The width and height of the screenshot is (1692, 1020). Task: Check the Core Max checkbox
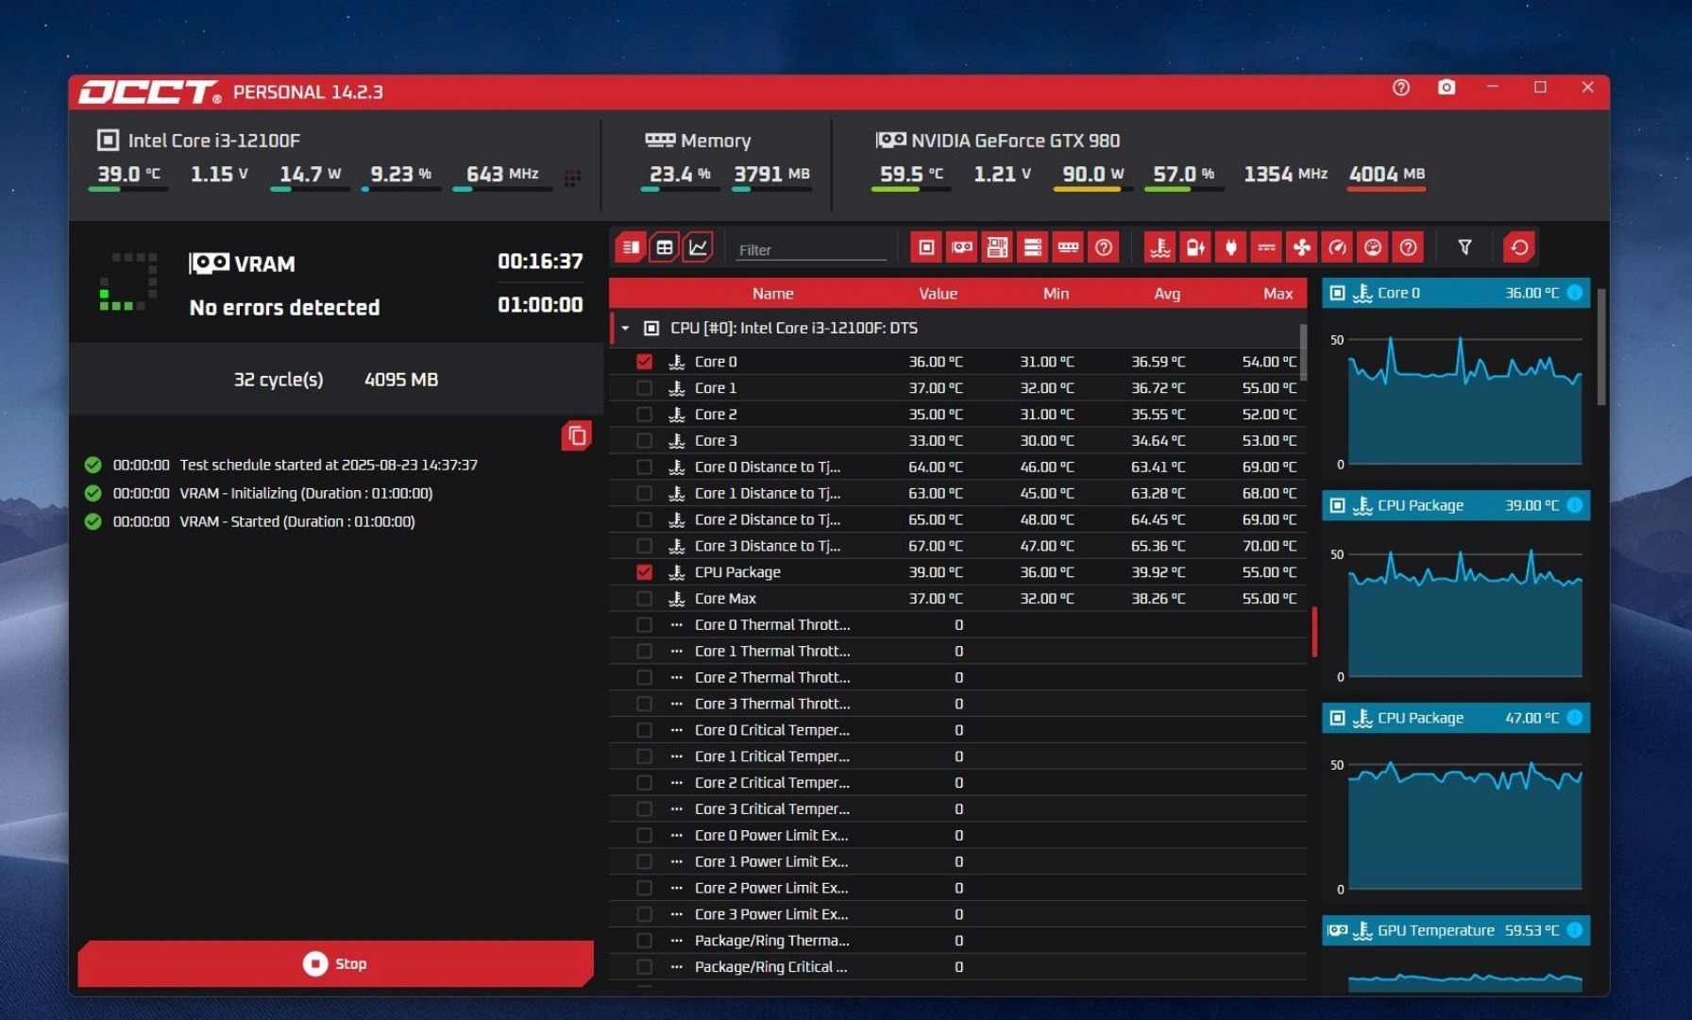point(644,599)
